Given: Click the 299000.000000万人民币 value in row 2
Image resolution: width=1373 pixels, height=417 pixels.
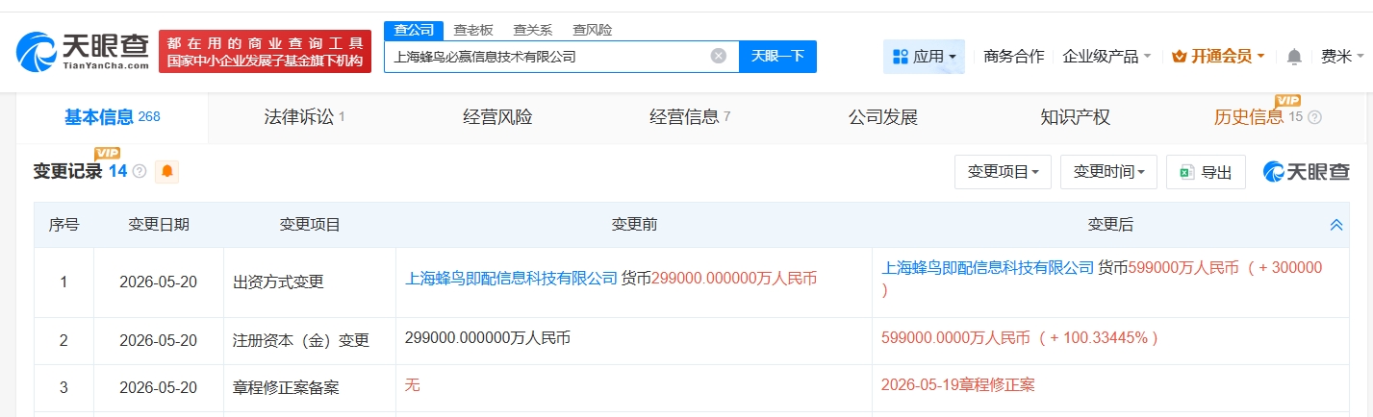Looking at the screenshot, I should point(487,337).
